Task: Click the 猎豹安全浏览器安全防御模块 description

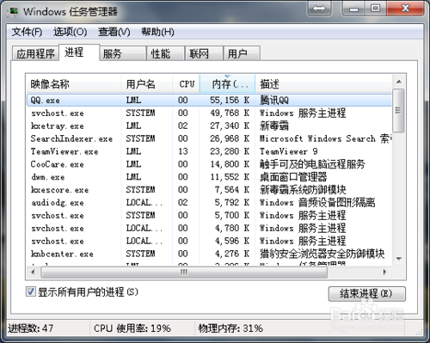Action: (322, 254)
